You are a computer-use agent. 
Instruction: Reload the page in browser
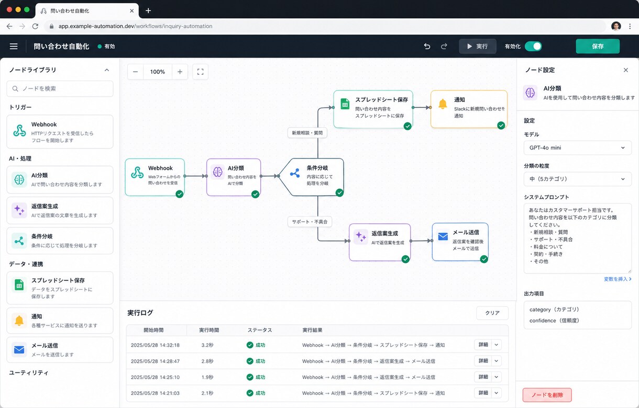point(35,26)
